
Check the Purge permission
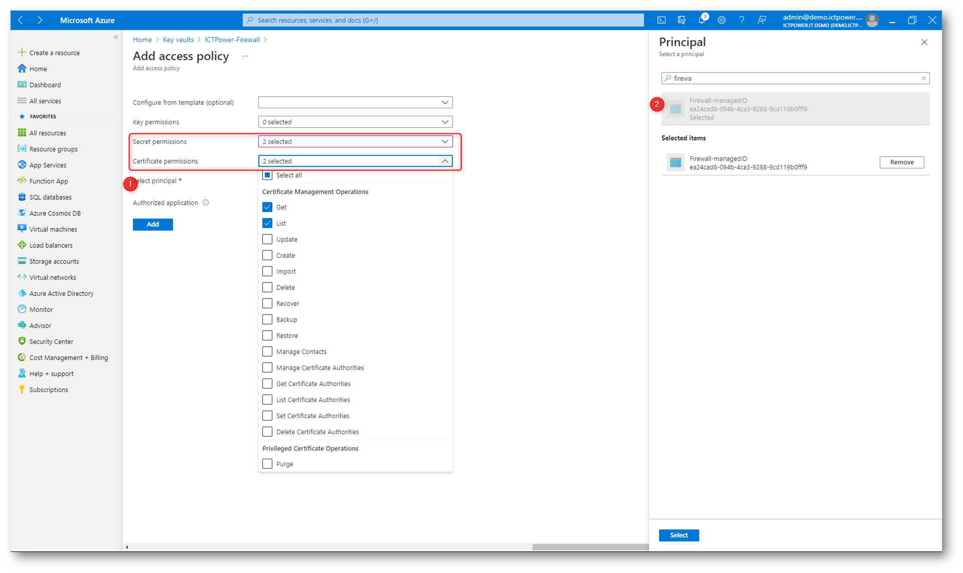(x=267, y=463)
